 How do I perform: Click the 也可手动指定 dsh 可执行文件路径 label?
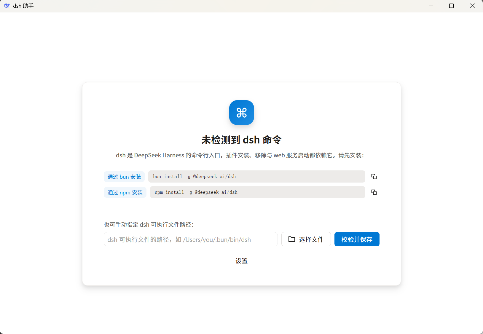tap(149, 225)
